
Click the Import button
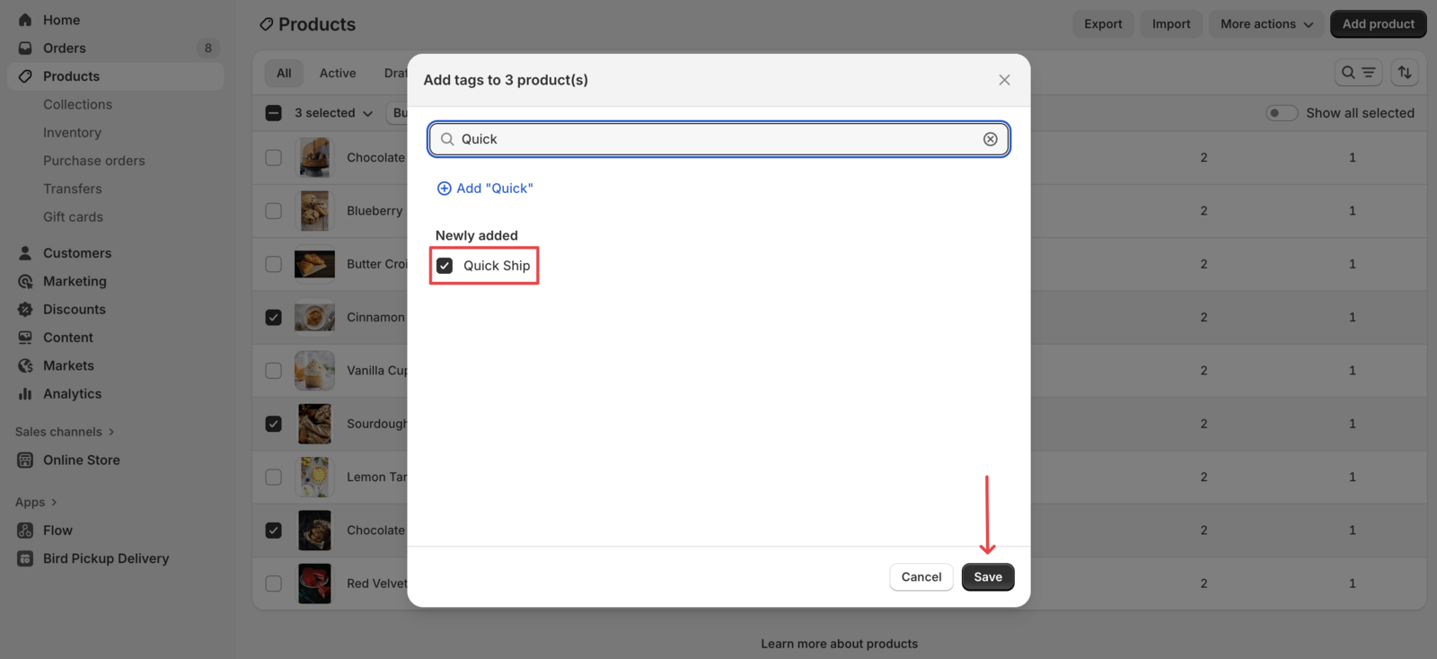click(1171, 24)
